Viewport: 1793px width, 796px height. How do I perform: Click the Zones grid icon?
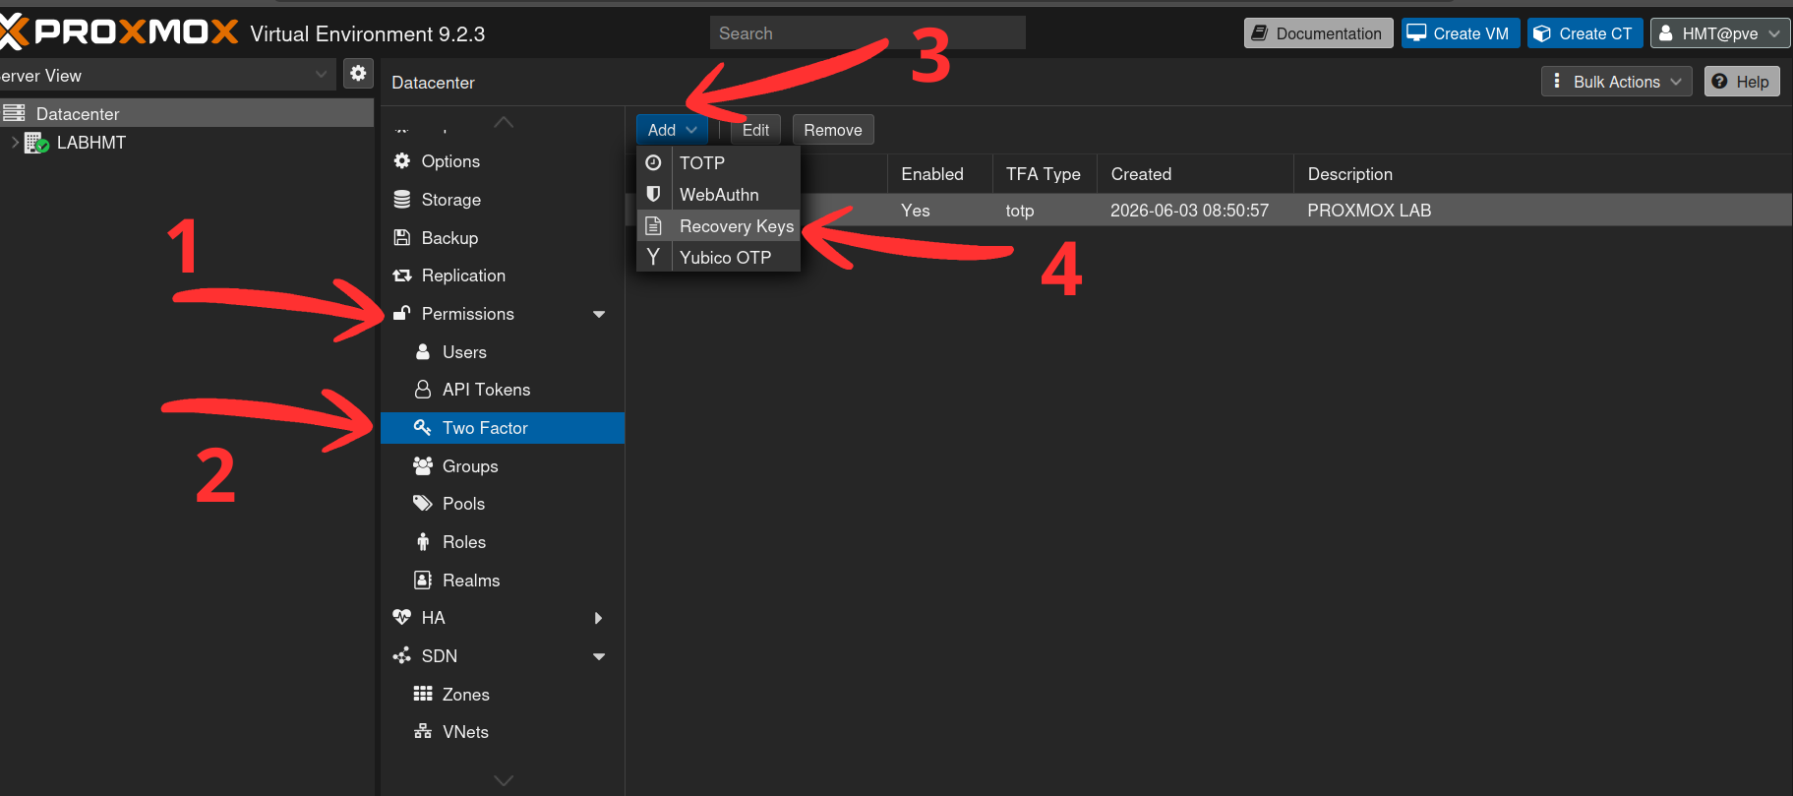(423, 694)
